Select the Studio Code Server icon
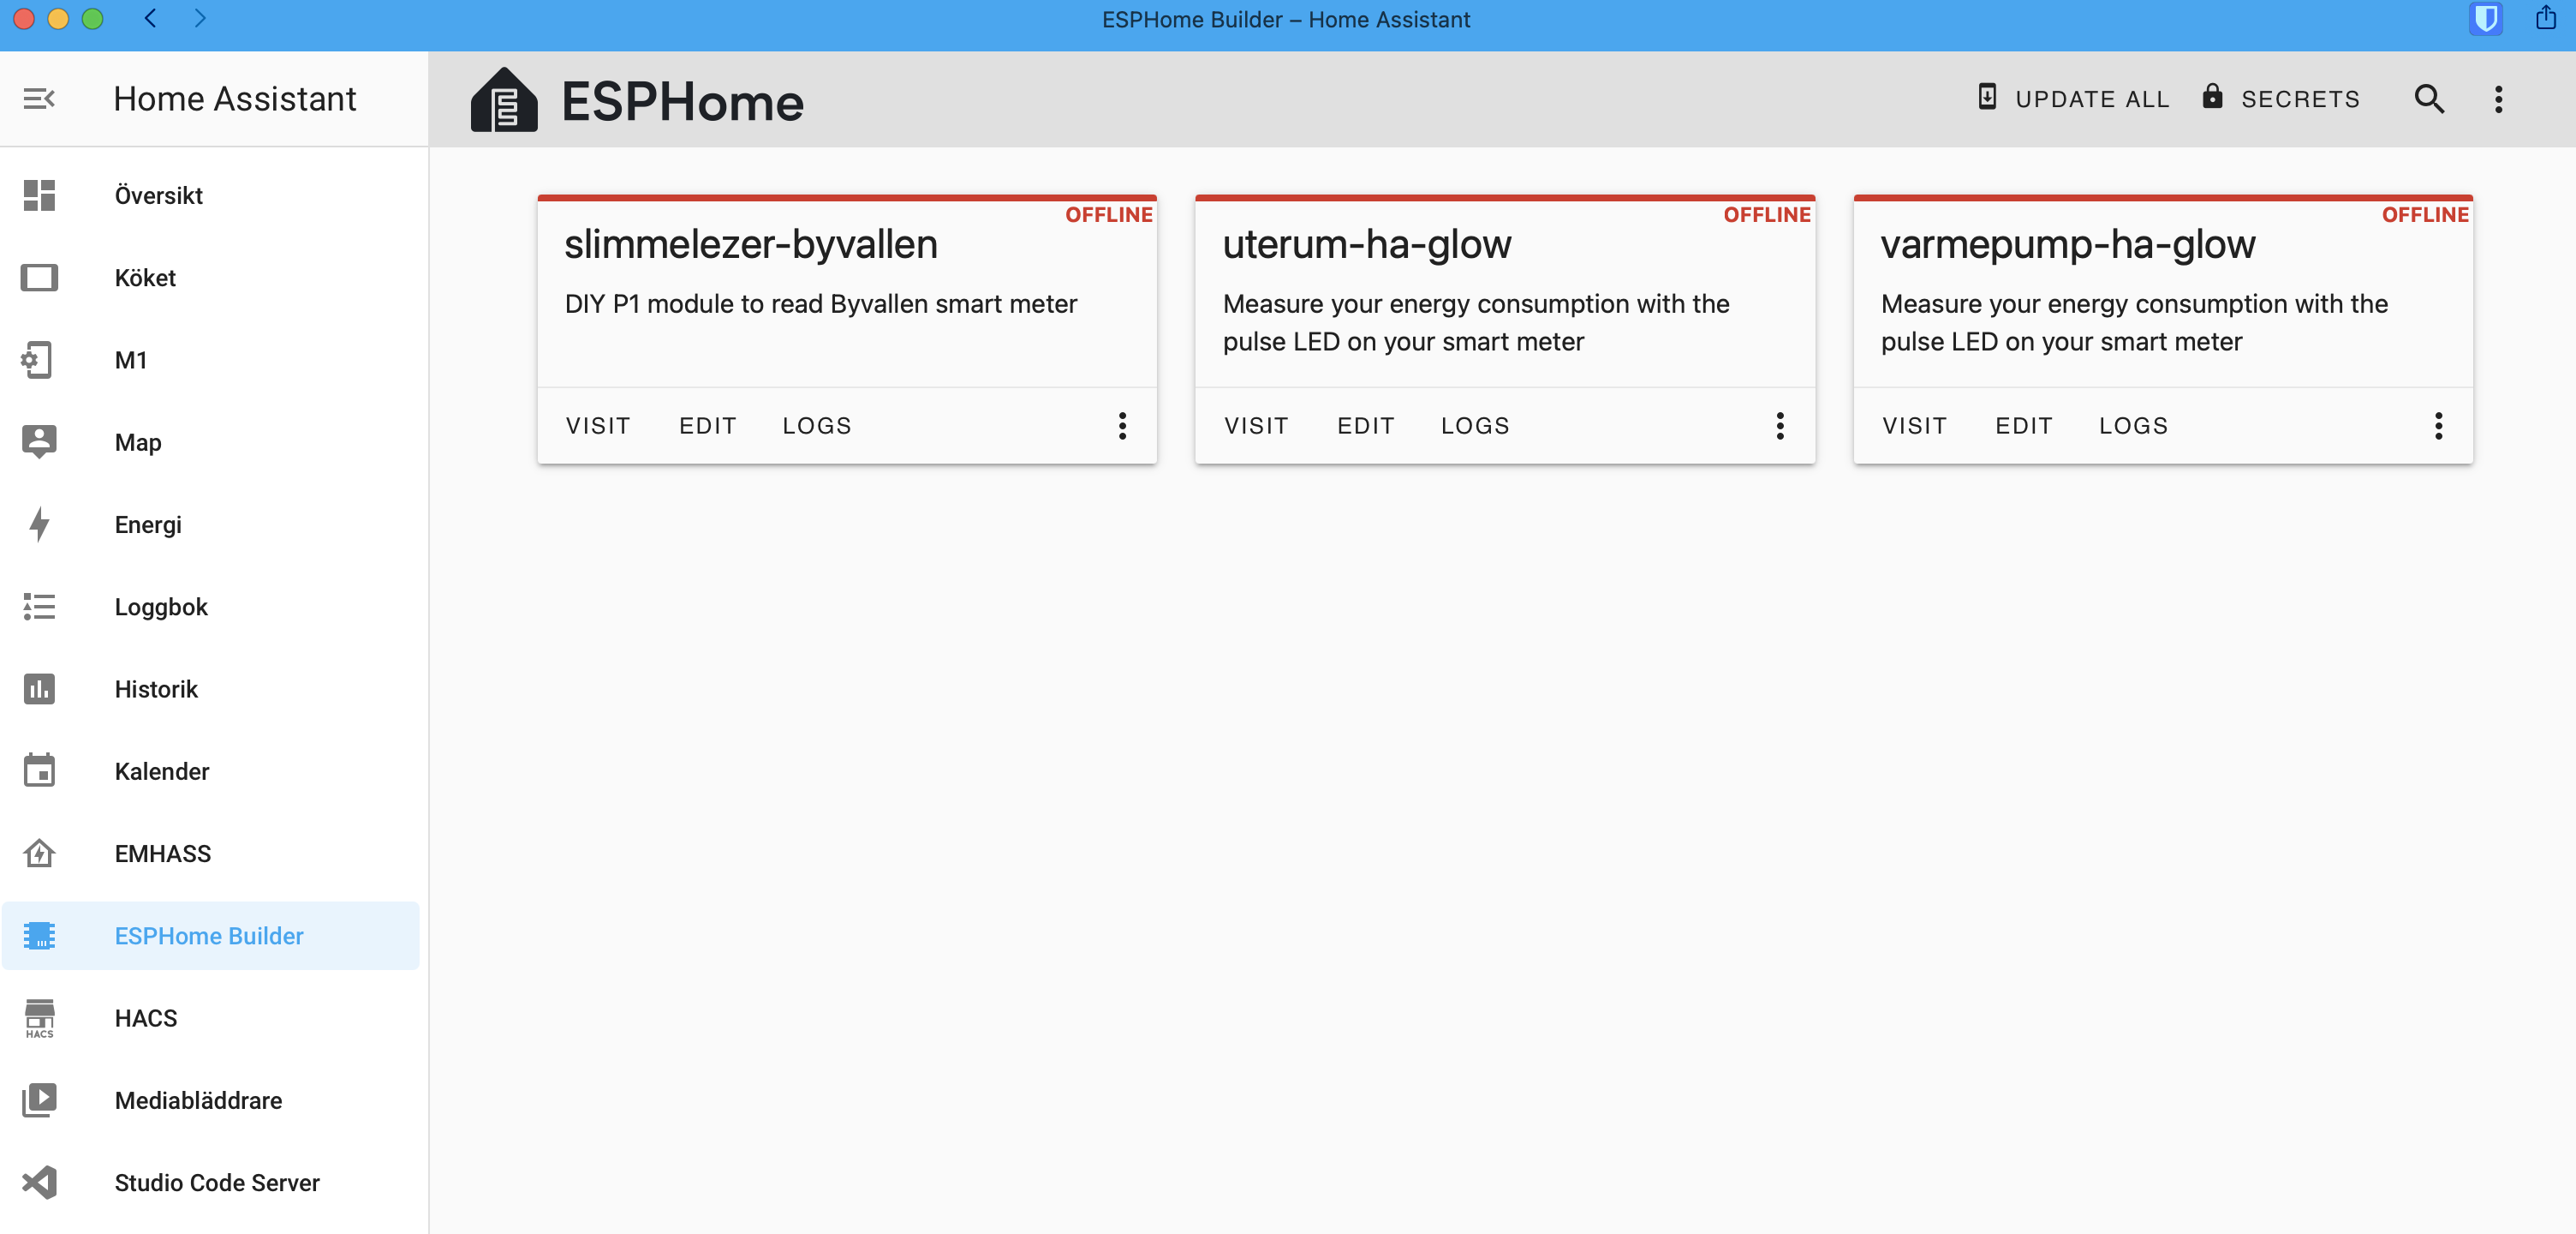 tap(38, 1183)
